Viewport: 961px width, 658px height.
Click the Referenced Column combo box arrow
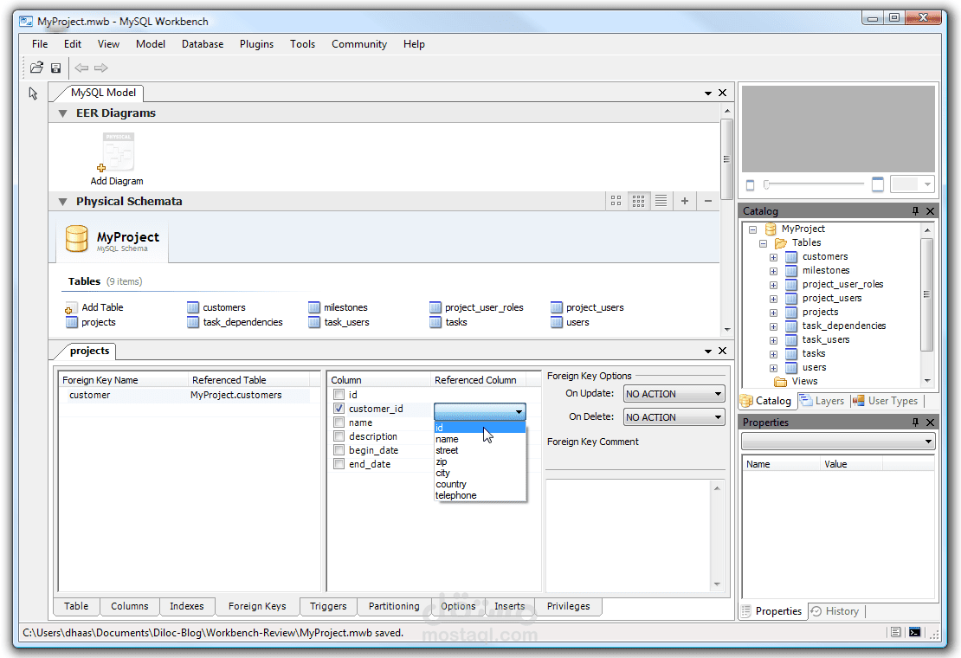tap(519, 412)
